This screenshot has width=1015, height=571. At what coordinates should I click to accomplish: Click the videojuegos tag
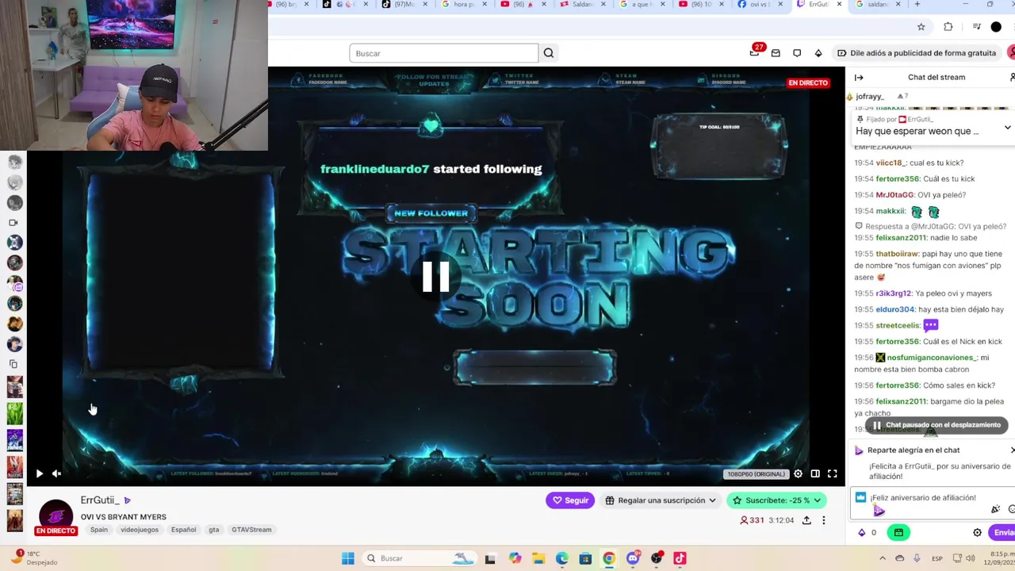coord(140,530)
